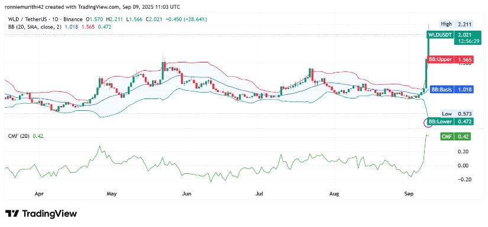Click the Low 0.573 price label
The width and height of the screenshot is (488, 227).
tap(457, 114)
